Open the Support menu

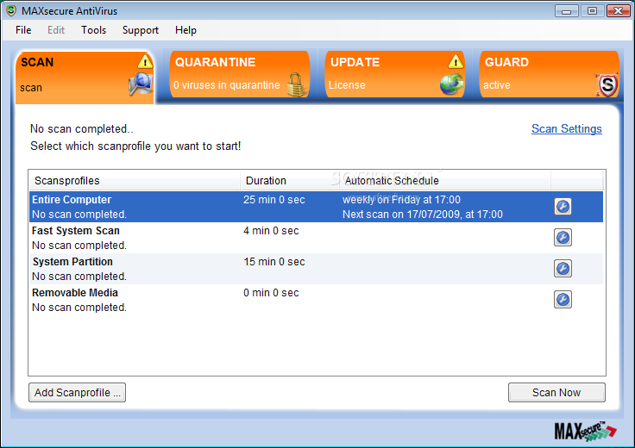pyautogui.click(x=141, y=30)
